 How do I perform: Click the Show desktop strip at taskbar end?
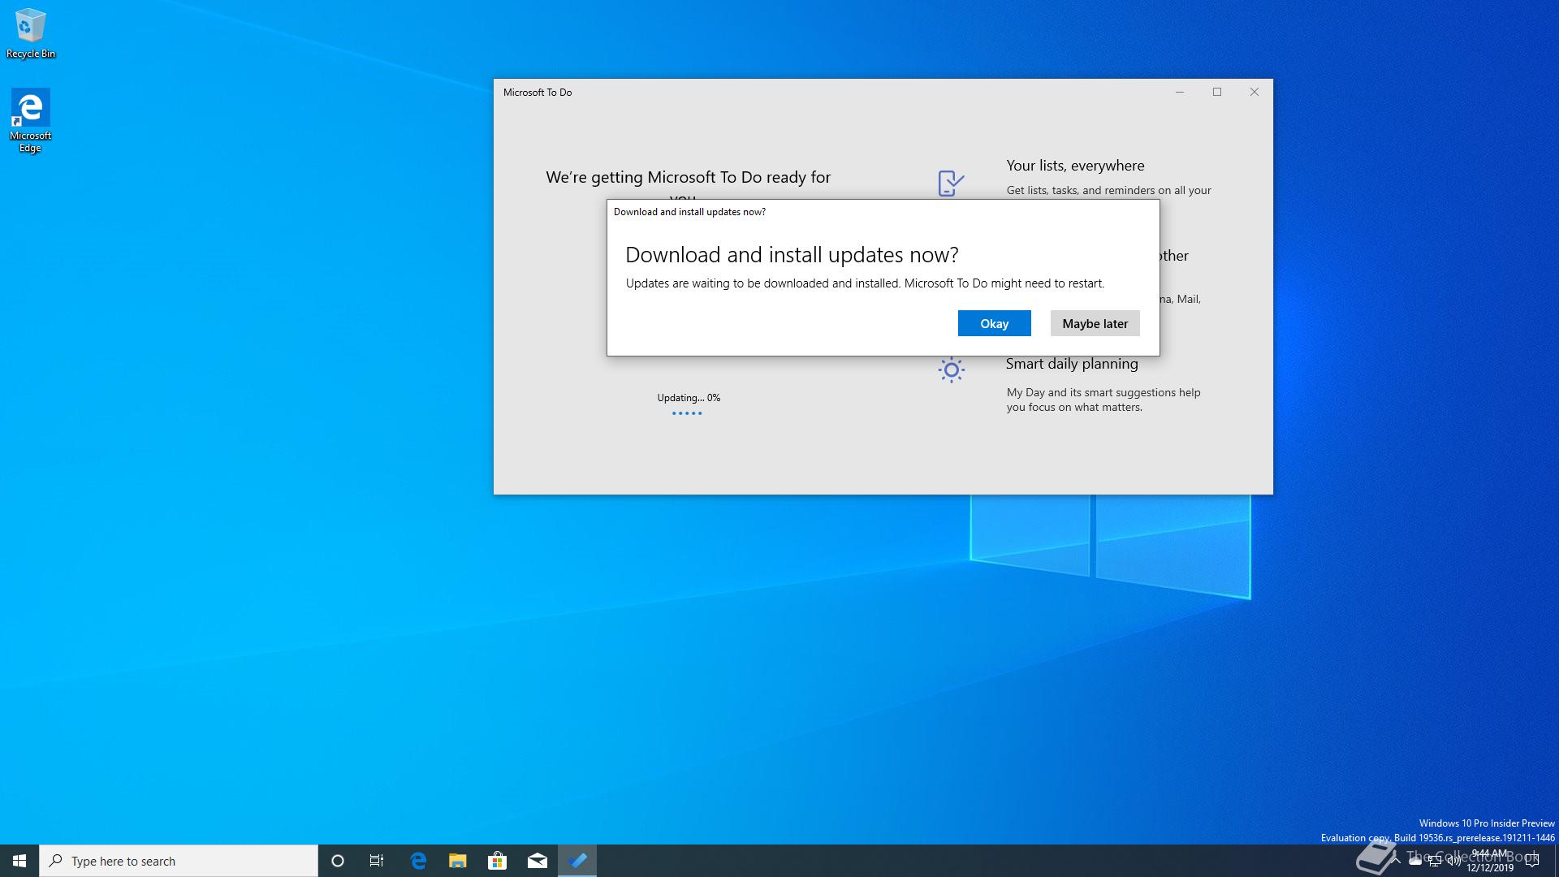click(x=1556, y=861)
